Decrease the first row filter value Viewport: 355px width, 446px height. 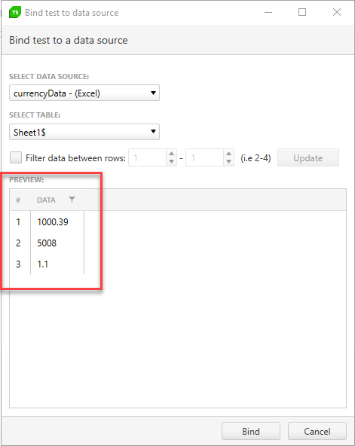(171, 161)
